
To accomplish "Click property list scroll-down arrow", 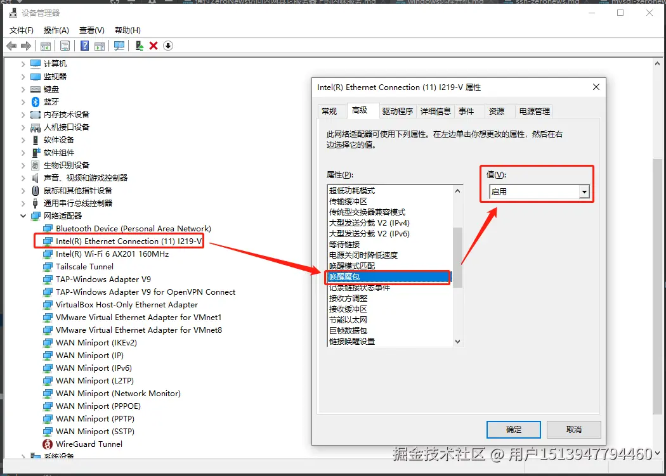I will pos(457,342).
